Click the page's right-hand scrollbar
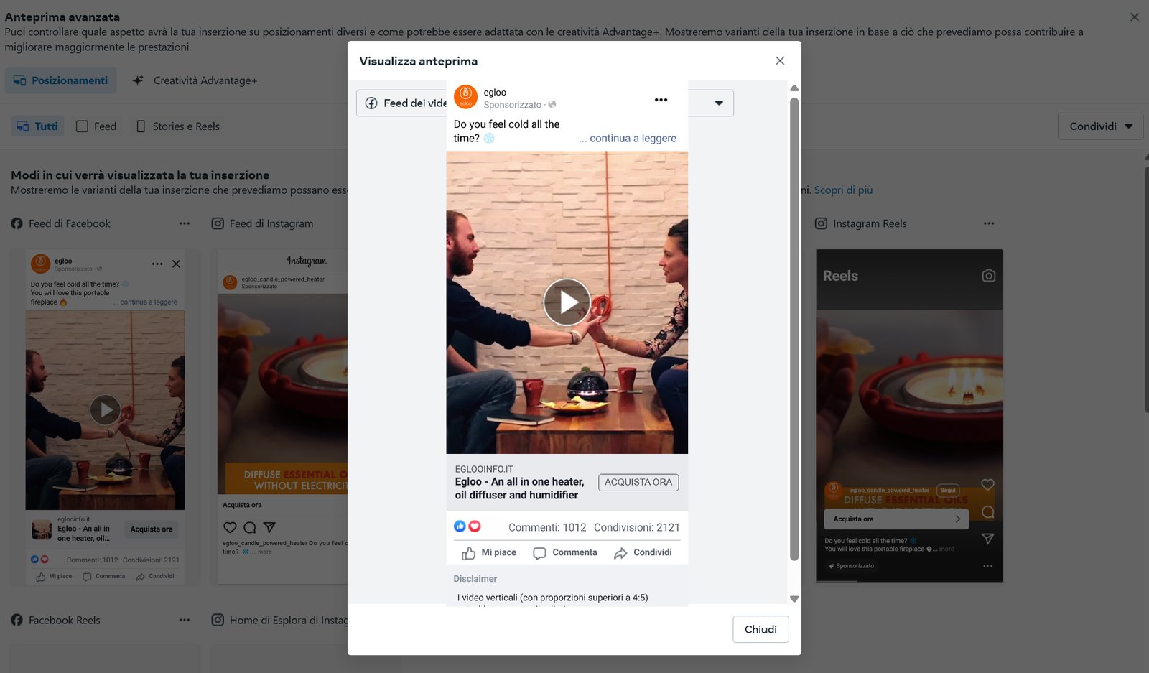The width and height of the screenshot is (1149, 673). tap(1146, 290)
